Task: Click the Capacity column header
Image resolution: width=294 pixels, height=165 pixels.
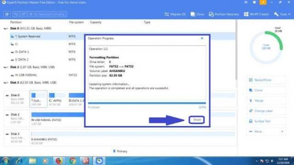Action: [x=96, y=22]
